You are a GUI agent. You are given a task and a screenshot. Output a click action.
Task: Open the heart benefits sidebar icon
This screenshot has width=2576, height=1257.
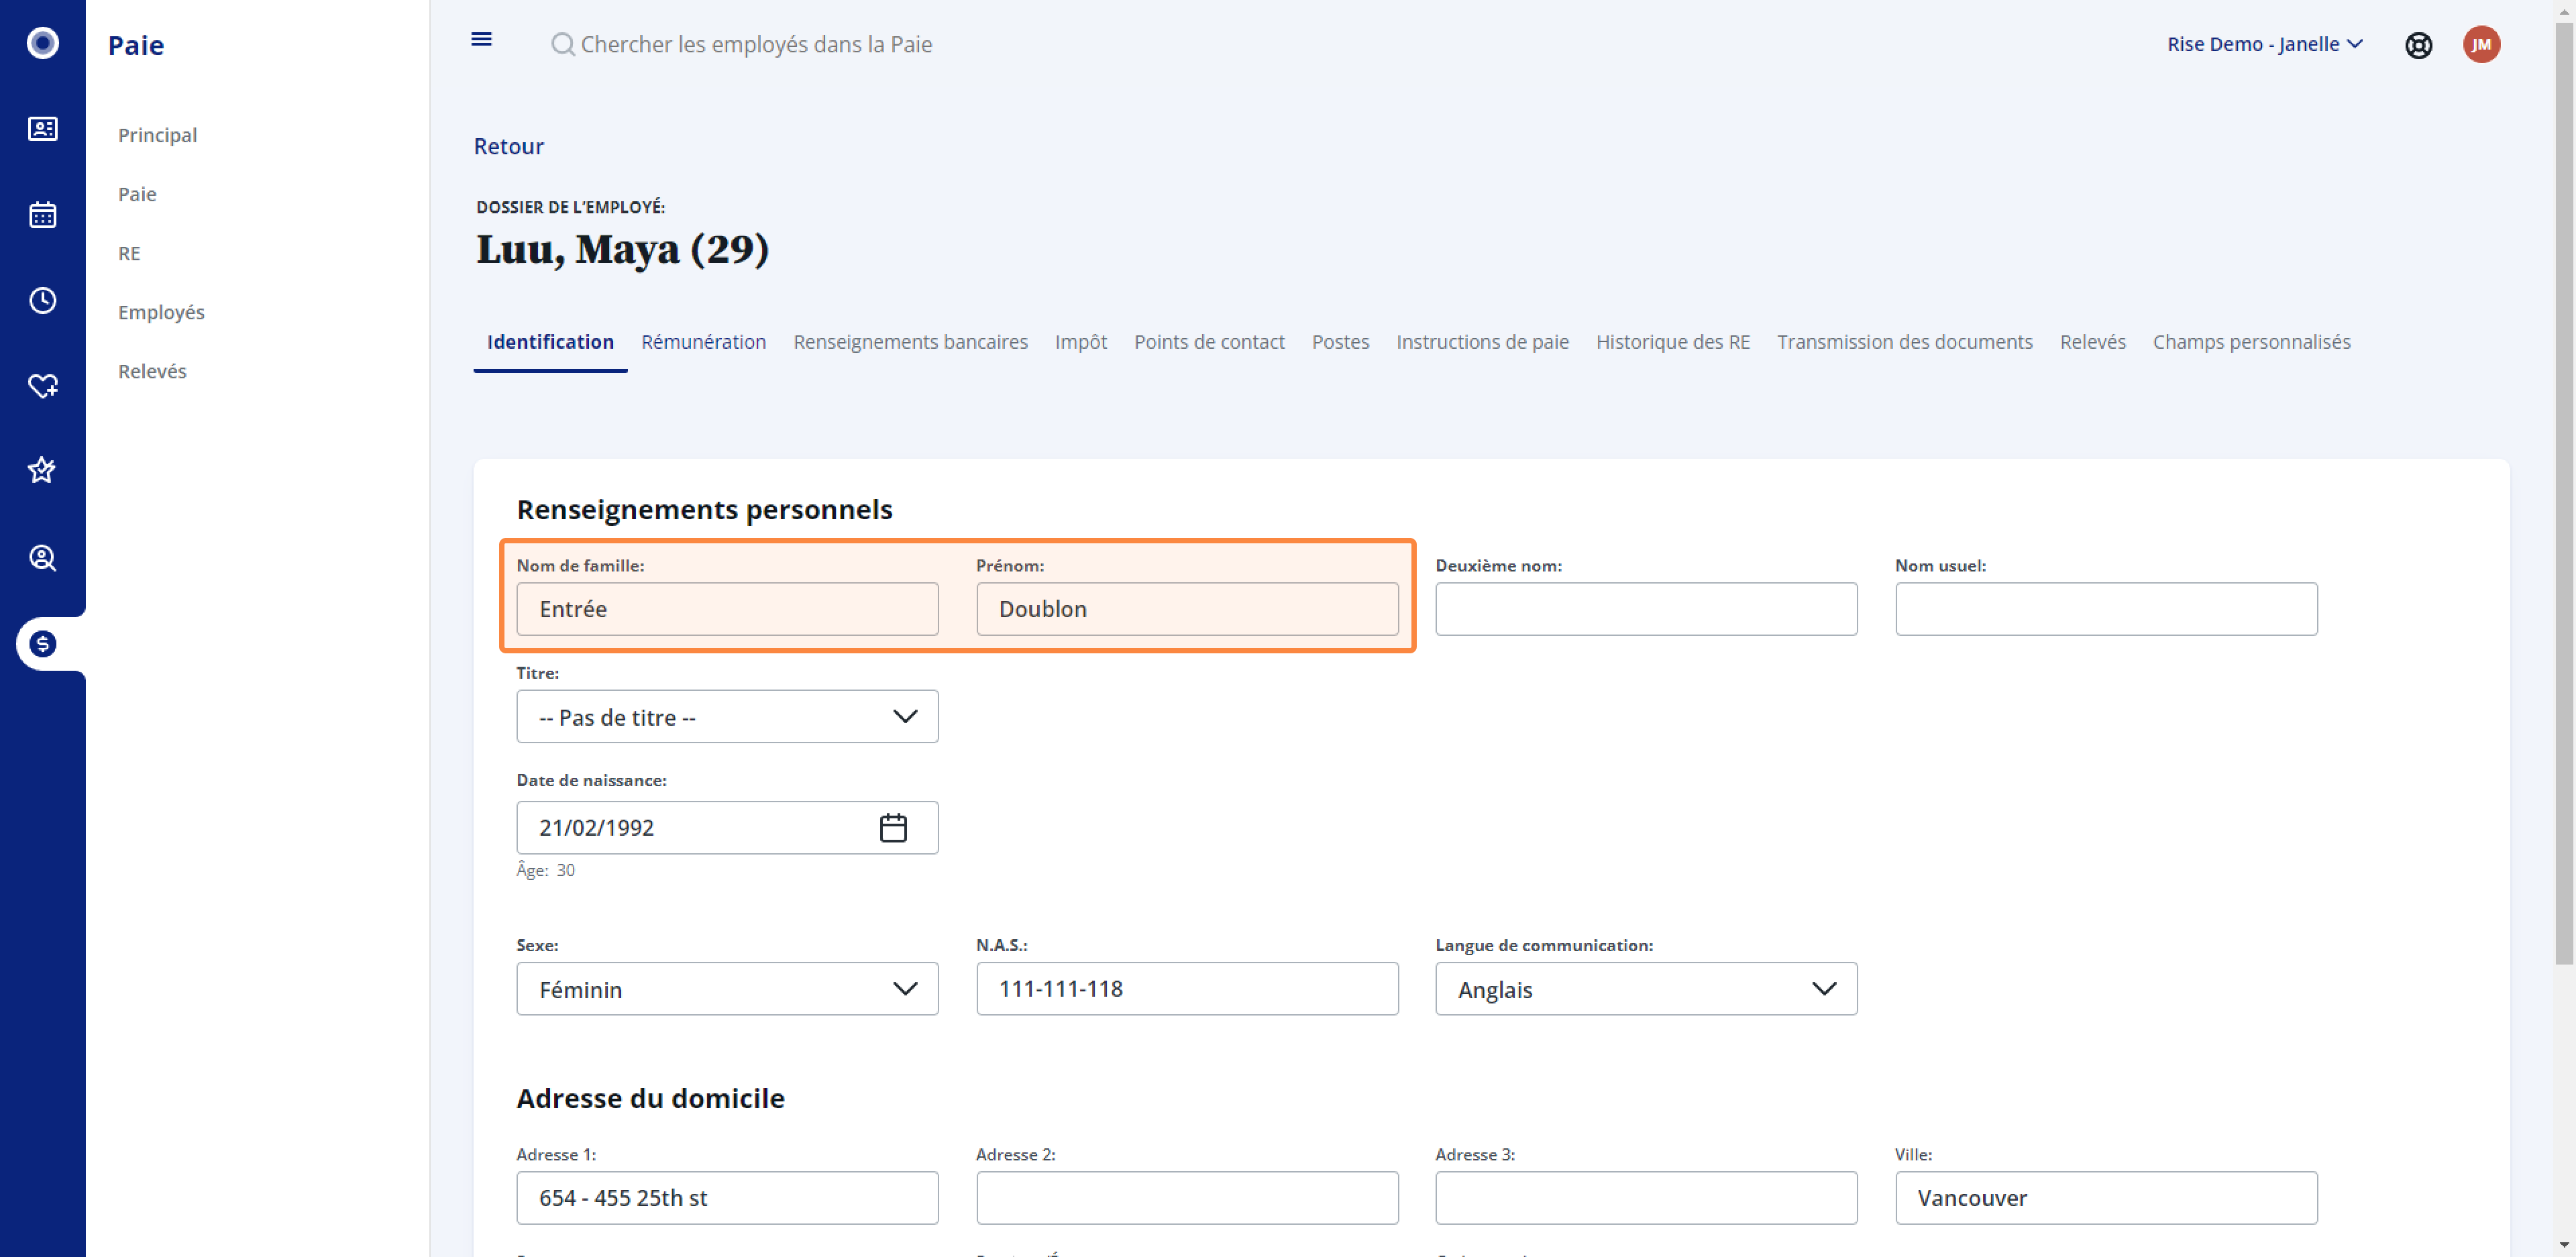point(42,386)
